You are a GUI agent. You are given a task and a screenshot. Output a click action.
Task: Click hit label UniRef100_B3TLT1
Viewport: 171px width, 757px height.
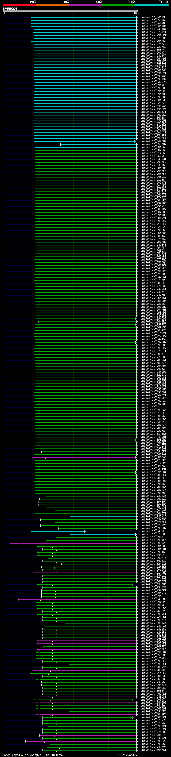153,74
